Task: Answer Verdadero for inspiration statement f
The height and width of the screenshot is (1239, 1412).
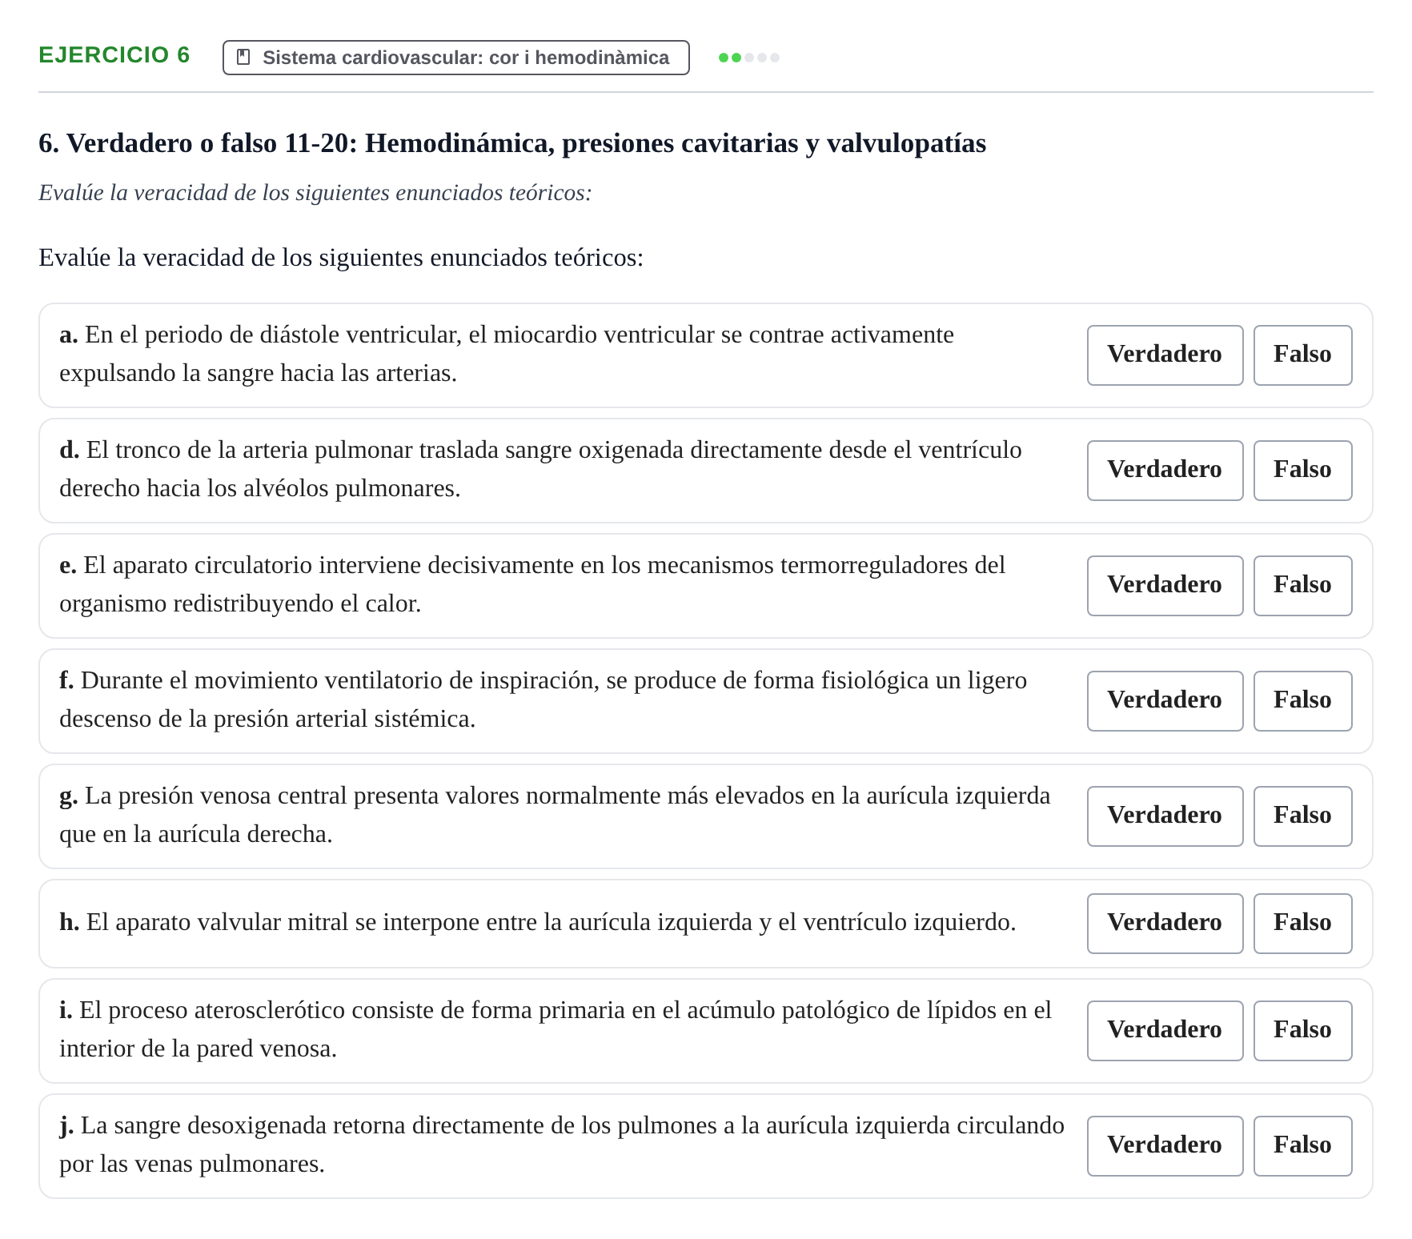Action: click(x=1165, y=701)
